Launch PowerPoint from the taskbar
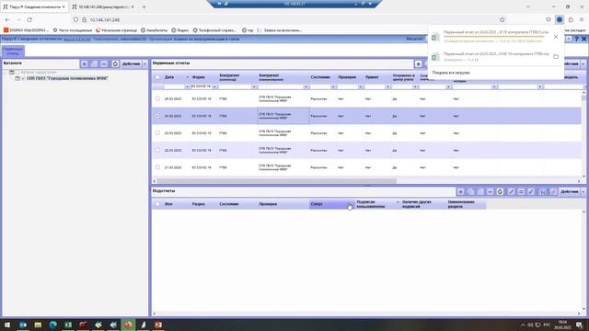Viewport: 589px width, 331px height. [x=158, y=325]
